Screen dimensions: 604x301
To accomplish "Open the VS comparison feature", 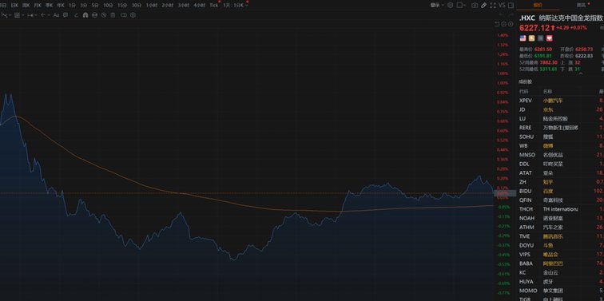I will pyautogui.click(x=502, y=6).
